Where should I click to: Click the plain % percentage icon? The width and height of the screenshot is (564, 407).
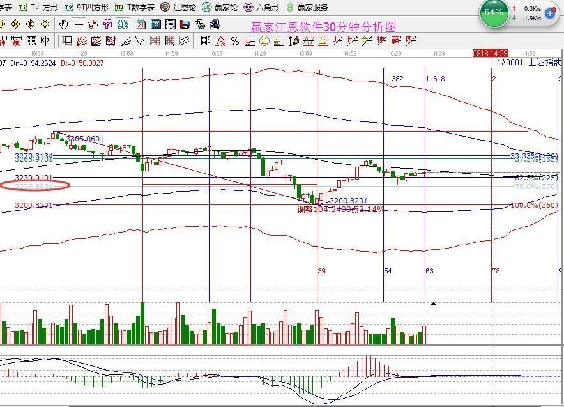click(x=235, y=41)
